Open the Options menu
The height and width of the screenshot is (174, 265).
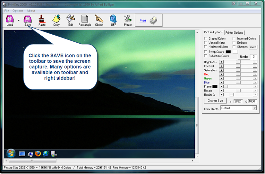click(18, 11)
